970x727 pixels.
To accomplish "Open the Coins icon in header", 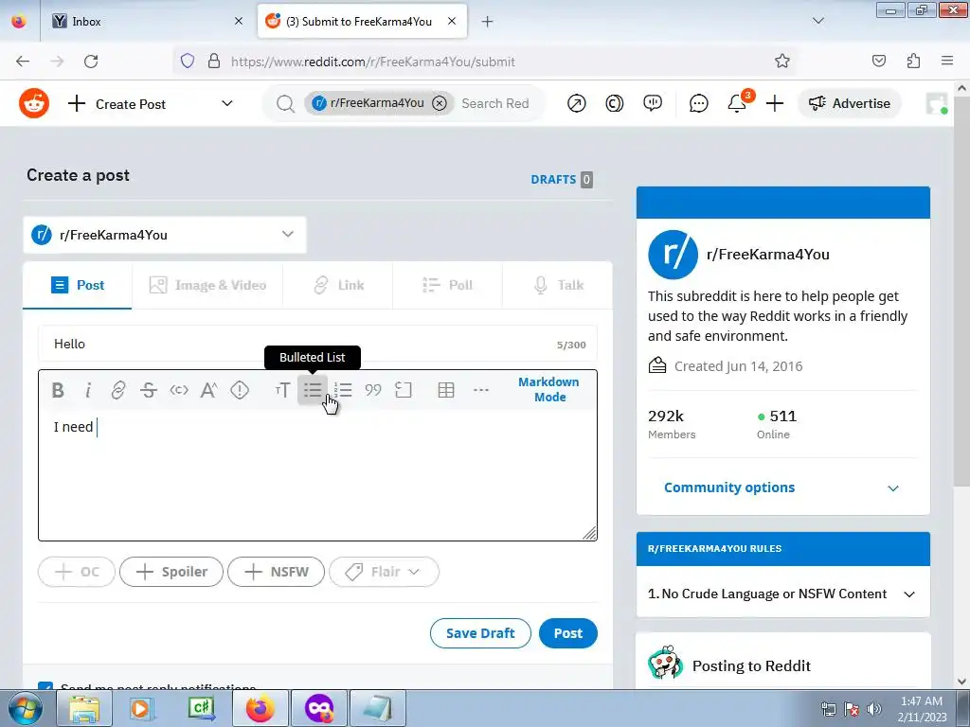I will pos(614,103).
